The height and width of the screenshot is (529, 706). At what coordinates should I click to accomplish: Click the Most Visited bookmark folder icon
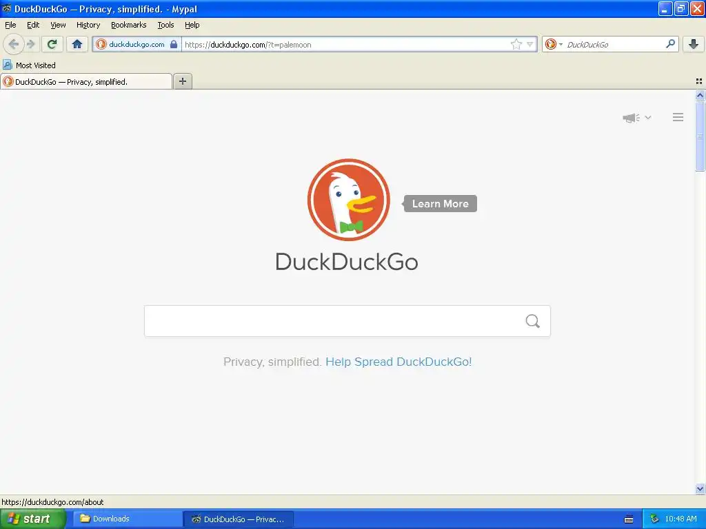point(7,65)
